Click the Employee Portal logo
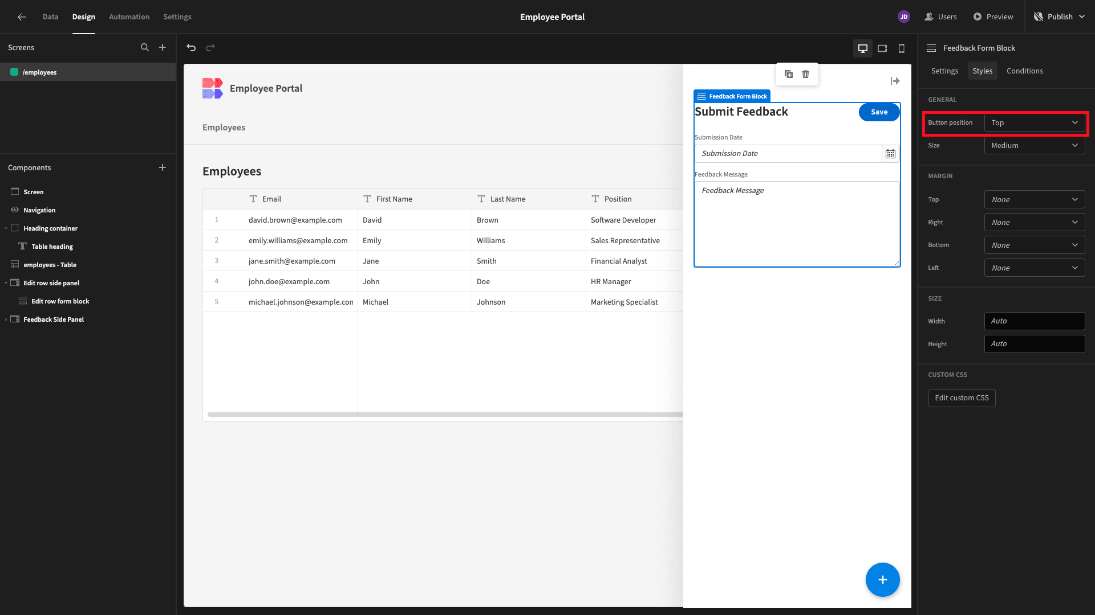Viewport: 1095px width, 615px height. 213,88
